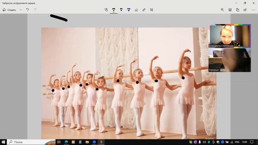Switch to the blue round taskbar app
The width and height of the screenshot is (258, 145).
tap(94, 142)
